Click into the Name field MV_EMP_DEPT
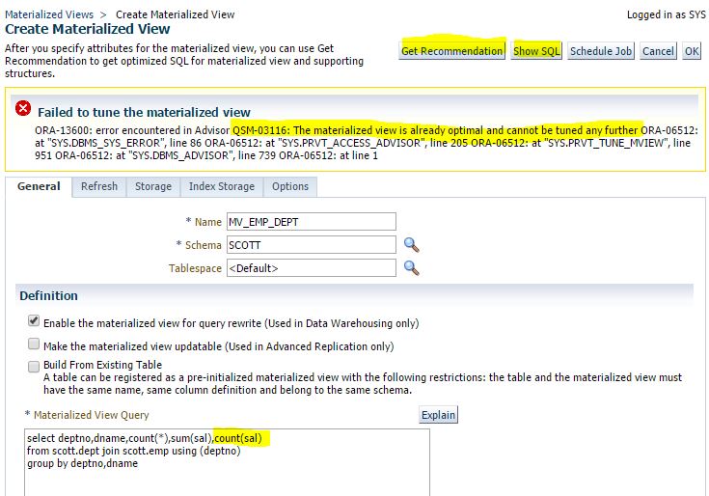Screen dimensions: 709x496 (x=311, y=222)
